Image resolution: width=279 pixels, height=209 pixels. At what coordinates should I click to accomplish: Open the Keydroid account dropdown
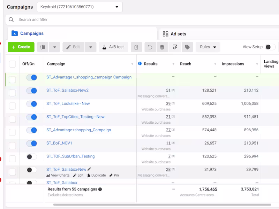tap(80, 7)
